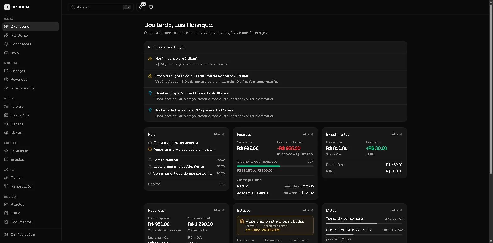Open the notifications bell in the top bar
This screenshot has height=243, width=493.
click(141, 7)
